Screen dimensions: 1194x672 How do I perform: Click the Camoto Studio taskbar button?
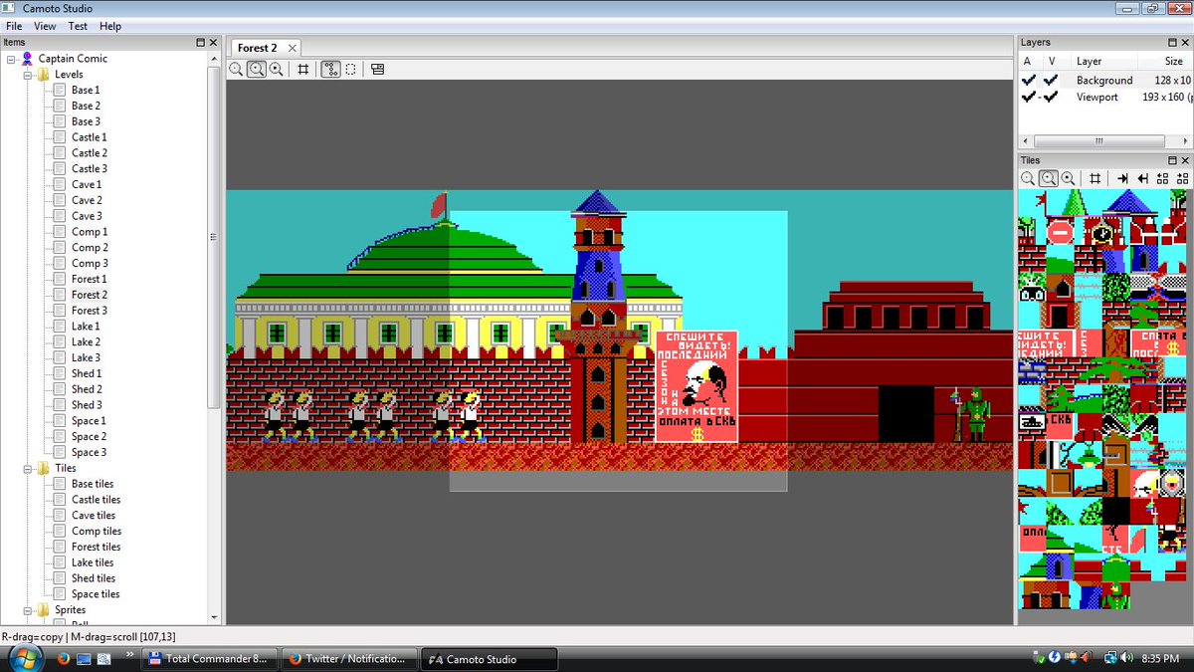coord(487,658)
